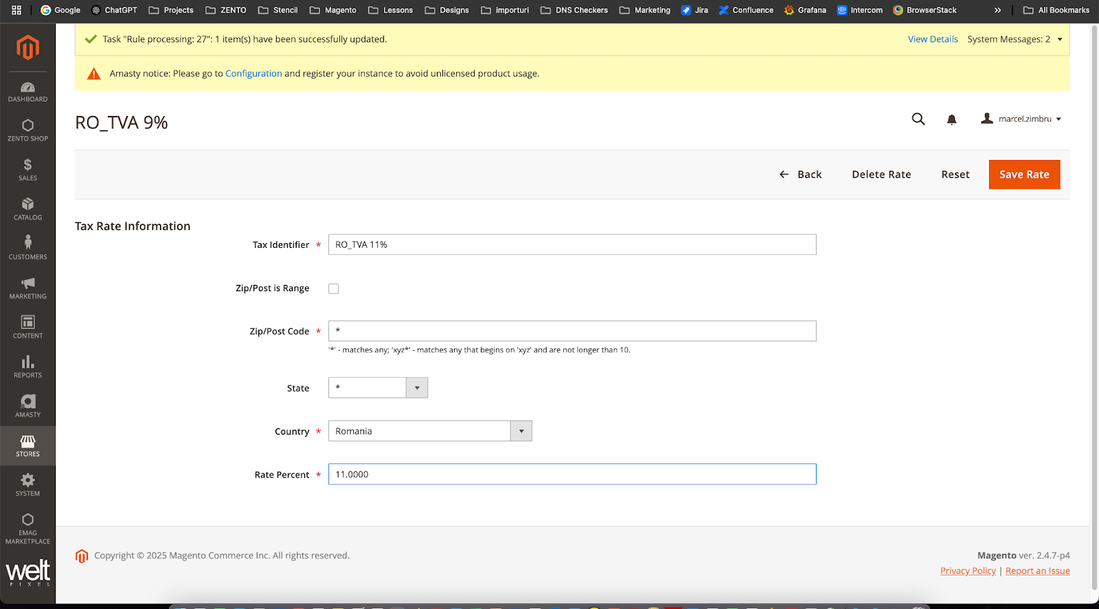Open the Jira bookmark

[x=694, y=10]
